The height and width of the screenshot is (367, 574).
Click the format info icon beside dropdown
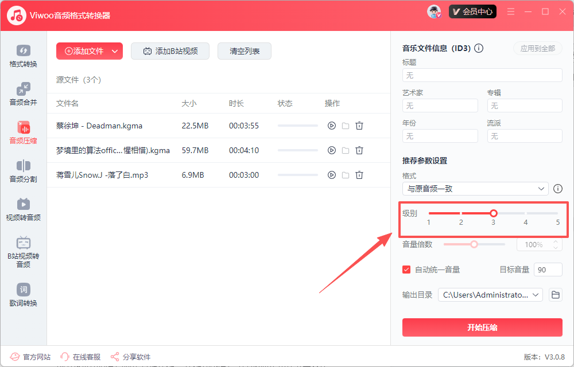click(557, 189)
